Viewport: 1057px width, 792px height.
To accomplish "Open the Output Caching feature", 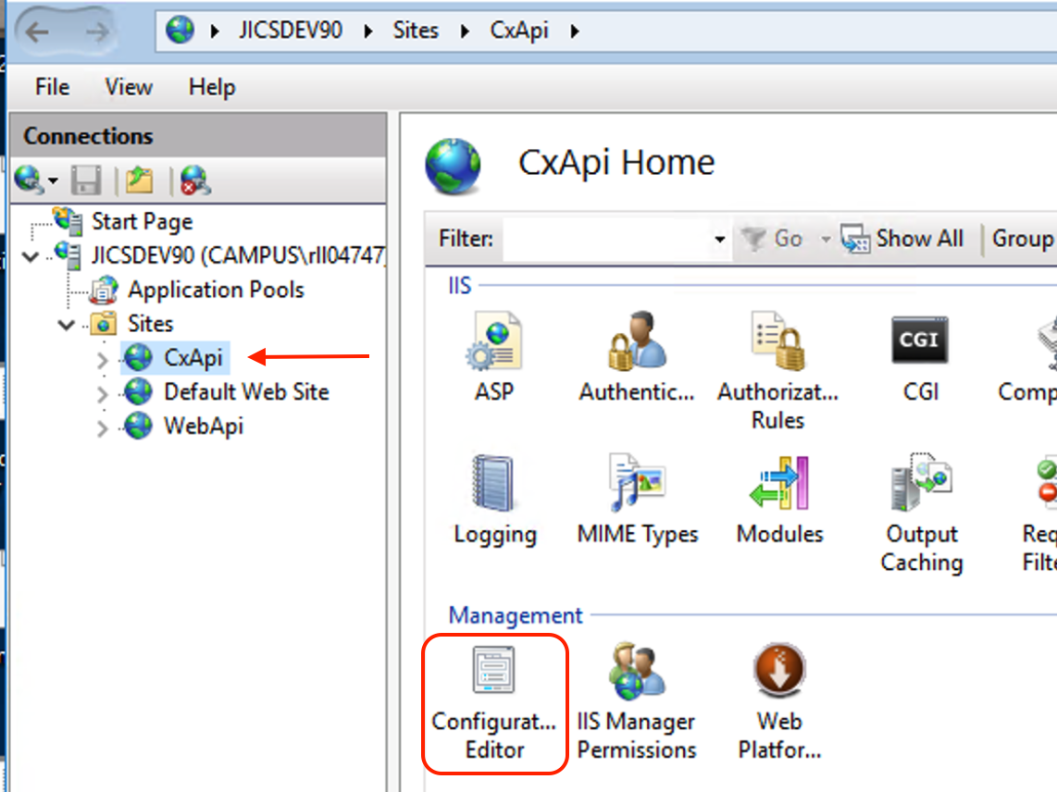I will (x=921, y=514).
